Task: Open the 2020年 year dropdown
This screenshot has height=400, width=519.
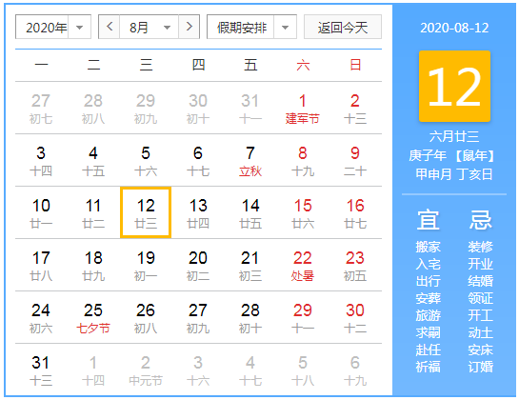Action: pyautogui.click(x=53, y=27)
